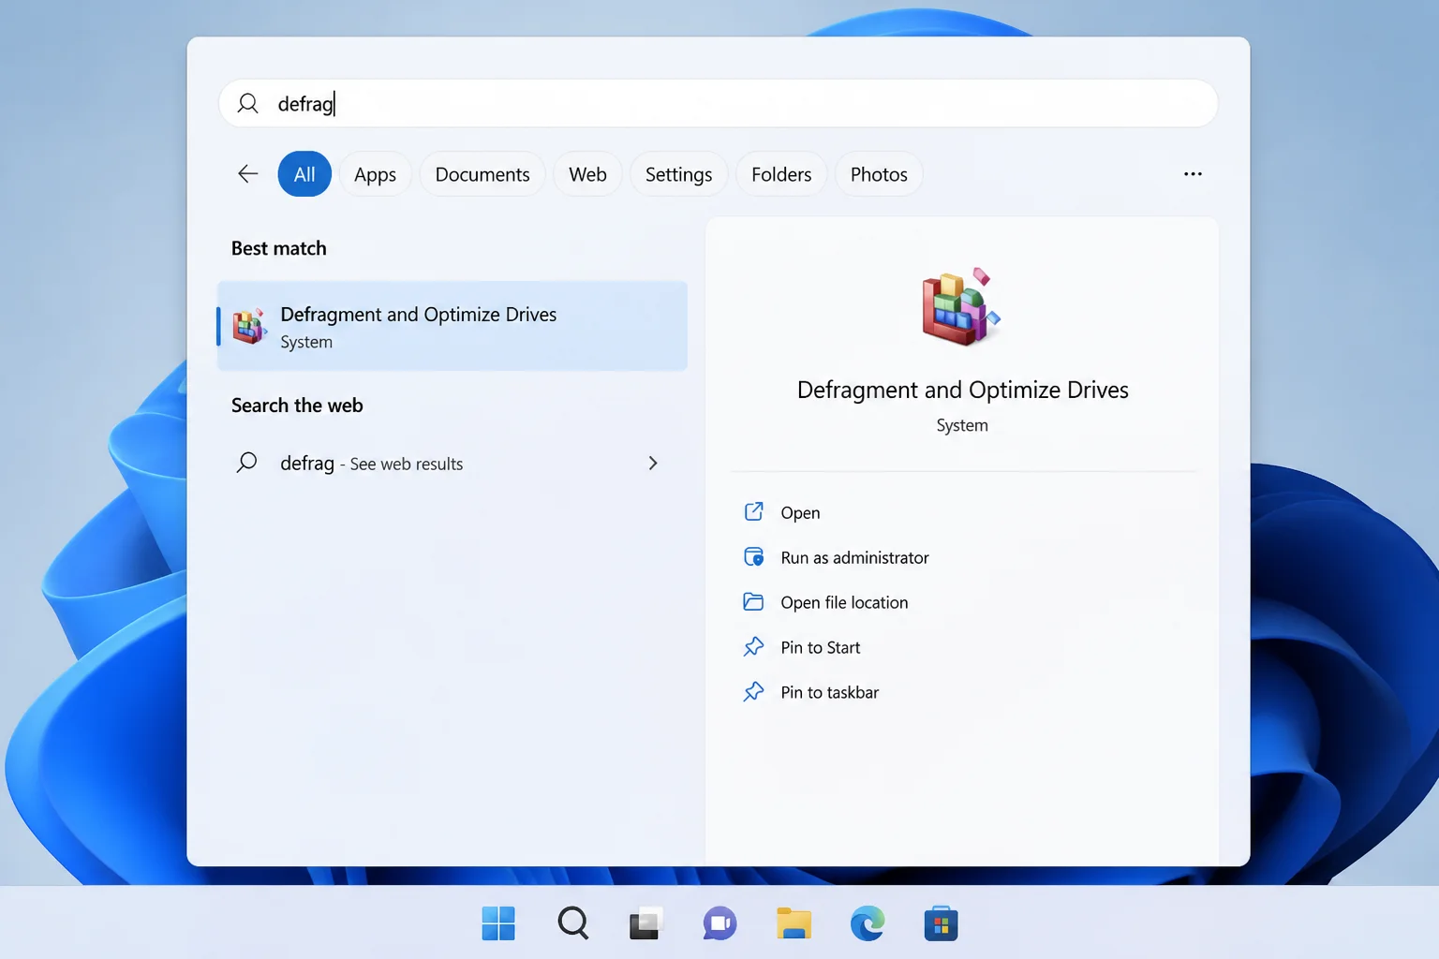Click the Open file location folder icon
Image resolution: width=1439 pixels, height=959 pixels.
(753, 601)
